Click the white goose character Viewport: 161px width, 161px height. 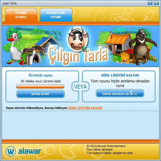(15, 49)
